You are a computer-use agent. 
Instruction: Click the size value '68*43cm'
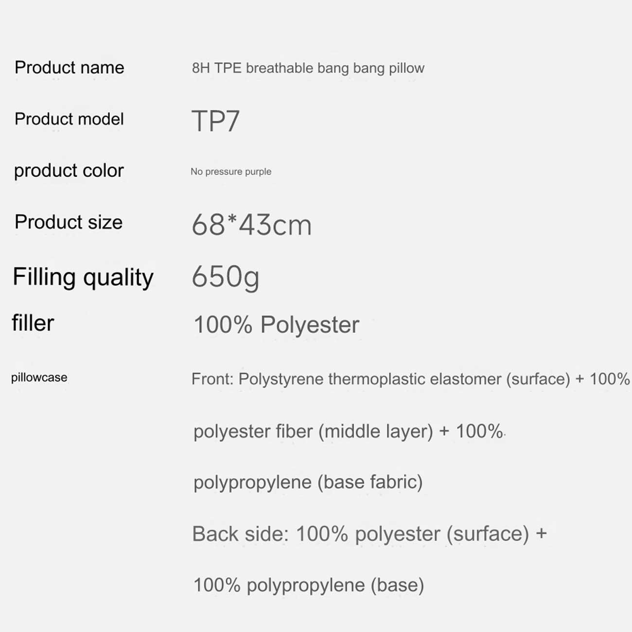pyautogui.click(x=251, y=225)
